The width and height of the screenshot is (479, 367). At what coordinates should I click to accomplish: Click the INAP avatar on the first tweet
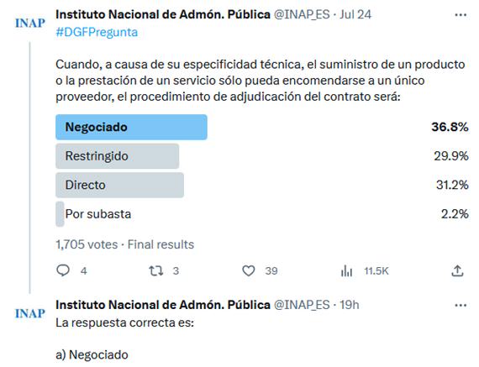pyautogui.click(x=30, y=23)
